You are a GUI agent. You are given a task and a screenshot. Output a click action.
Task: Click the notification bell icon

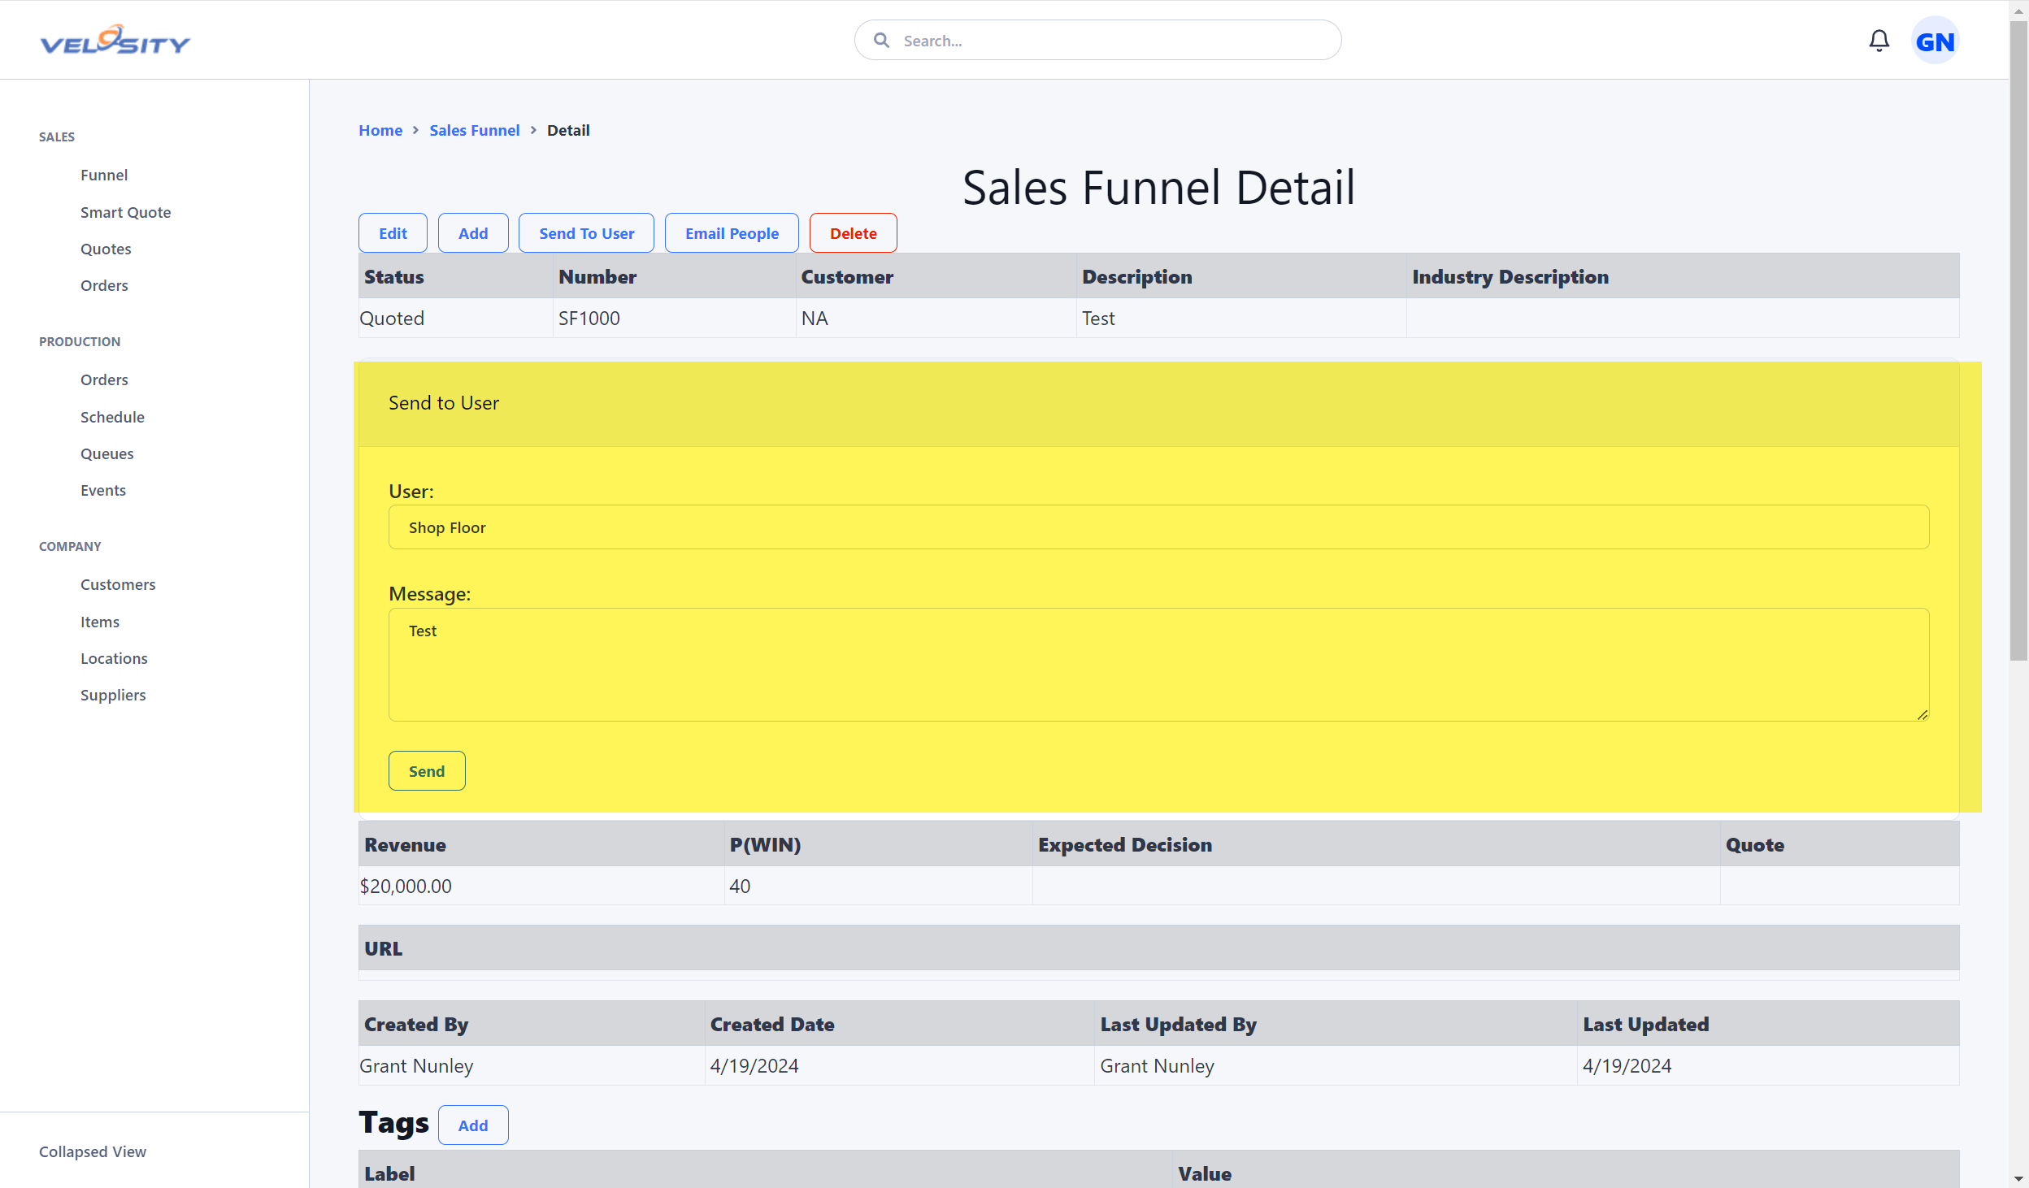(1879, 40)
